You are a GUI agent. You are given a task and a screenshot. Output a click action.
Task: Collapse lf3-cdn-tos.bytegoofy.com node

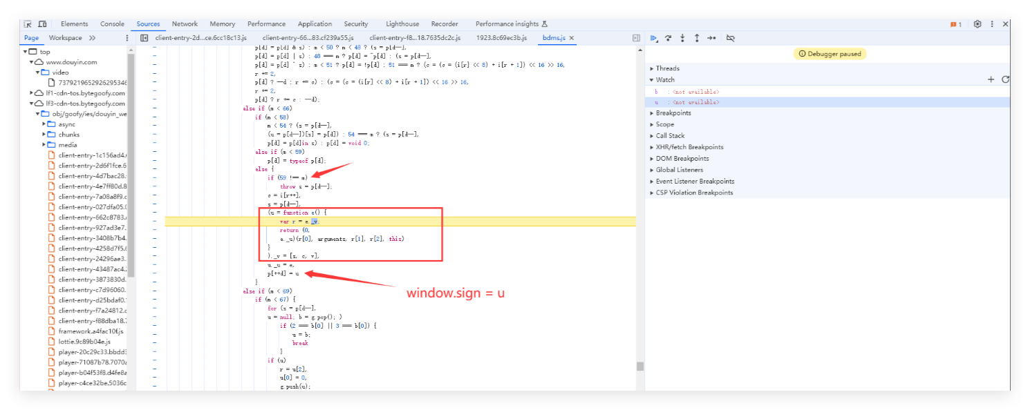point(31,104)
